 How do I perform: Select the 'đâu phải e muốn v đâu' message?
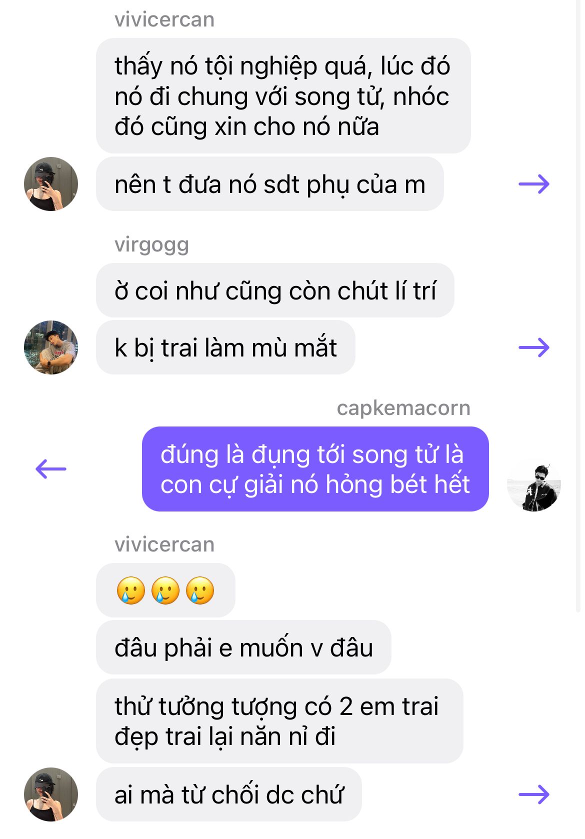243,647
